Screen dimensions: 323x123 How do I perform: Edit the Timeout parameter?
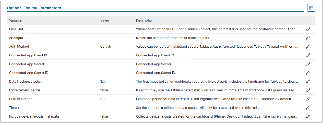pyautogui.click(x=308, y=108)
